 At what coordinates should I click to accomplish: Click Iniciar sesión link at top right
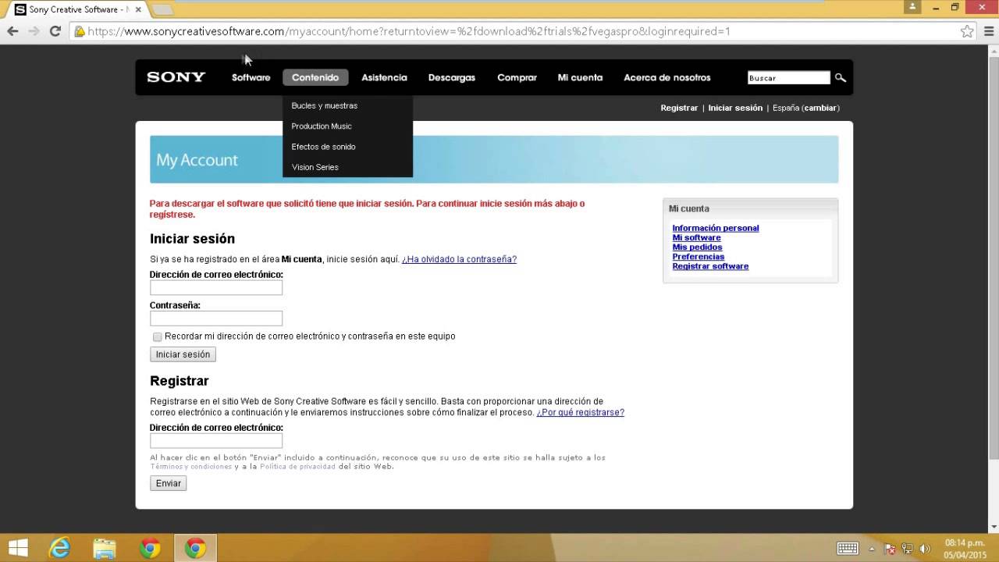click(735, 108)
